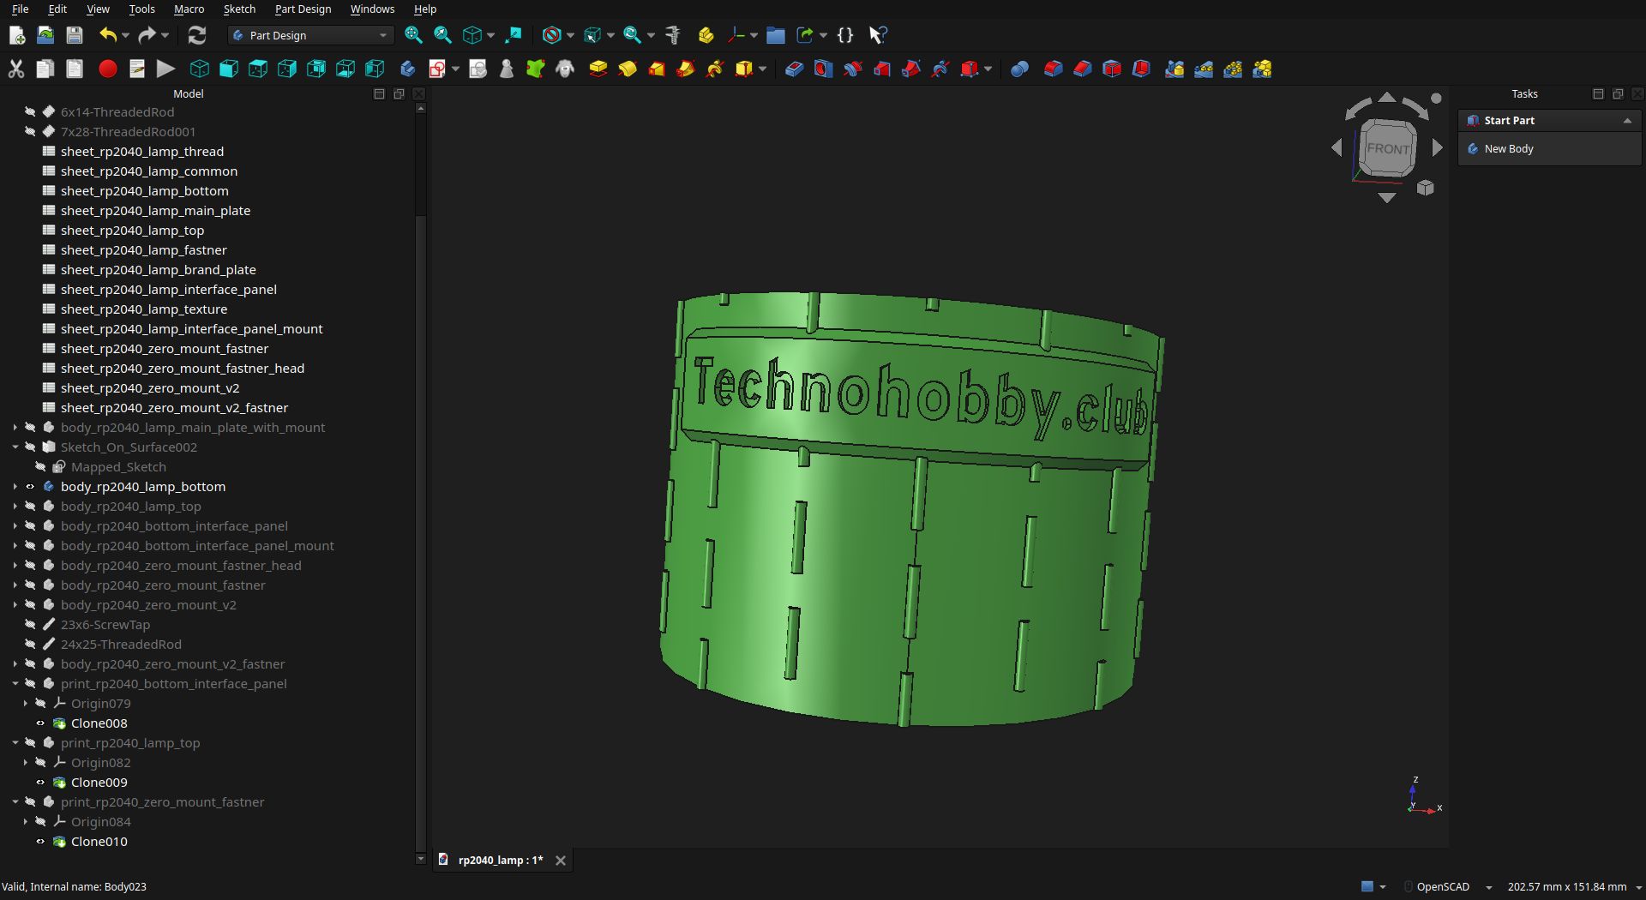Open the Python console braces icon
1646x900 pixels.
tap(845, 35)
